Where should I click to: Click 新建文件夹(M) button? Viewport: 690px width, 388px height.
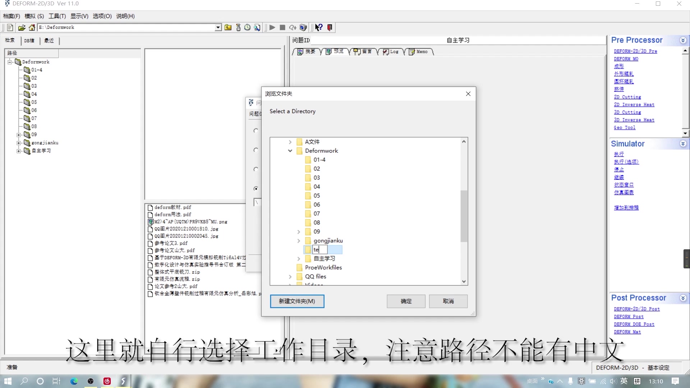297,301
